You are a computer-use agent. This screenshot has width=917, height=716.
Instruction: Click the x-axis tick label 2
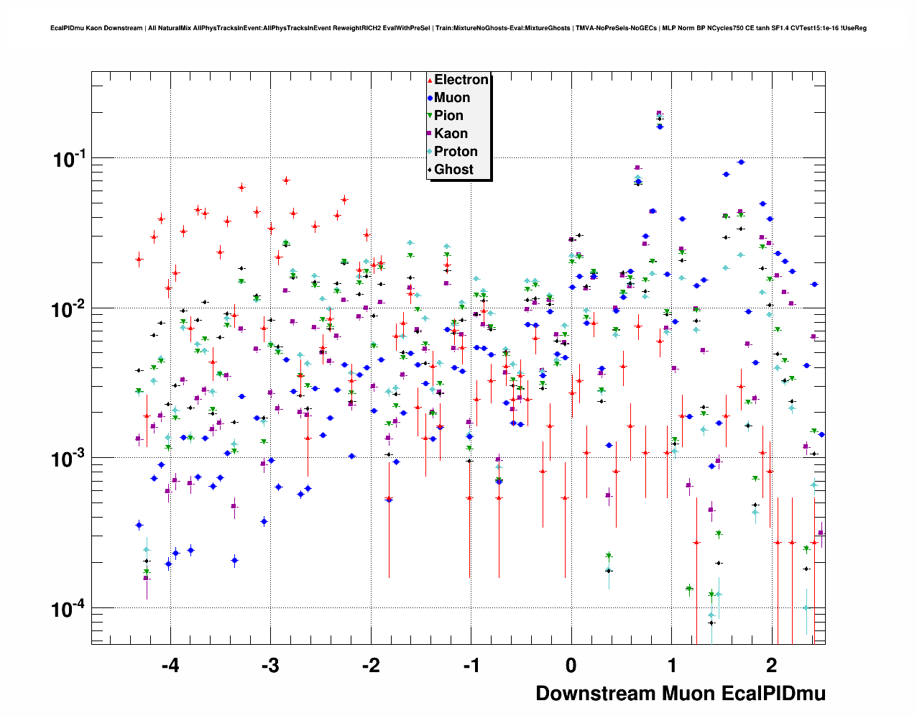[772, 666]
